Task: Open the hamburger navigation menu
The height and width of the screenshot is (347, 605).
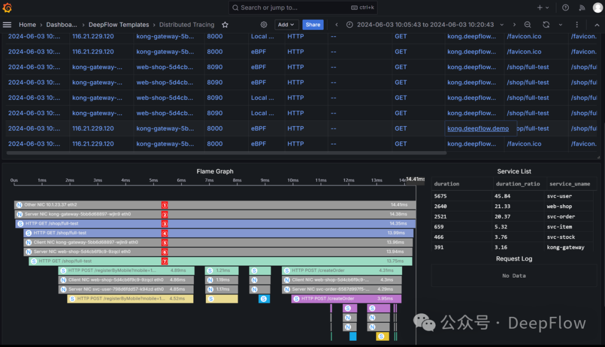Action: pos(7,25)
